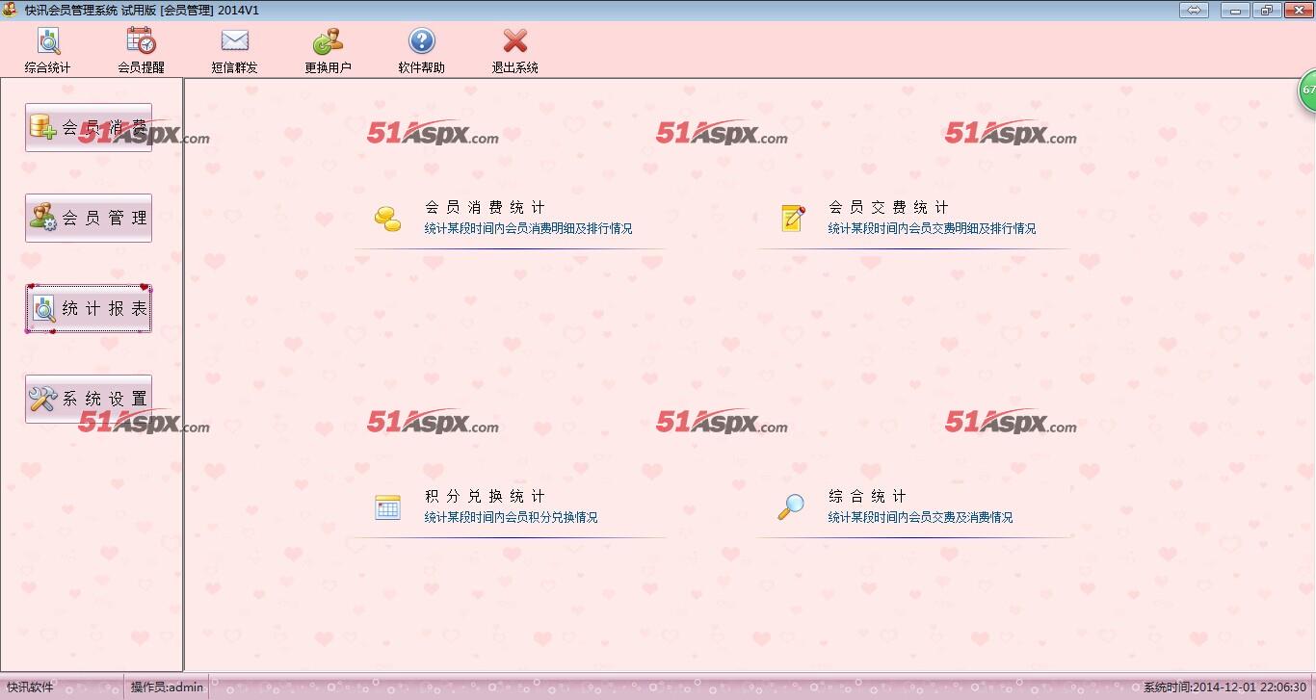Click the red 退出系统 X icon
Screen dimensions: 1316x700
(x=515, y=41)
